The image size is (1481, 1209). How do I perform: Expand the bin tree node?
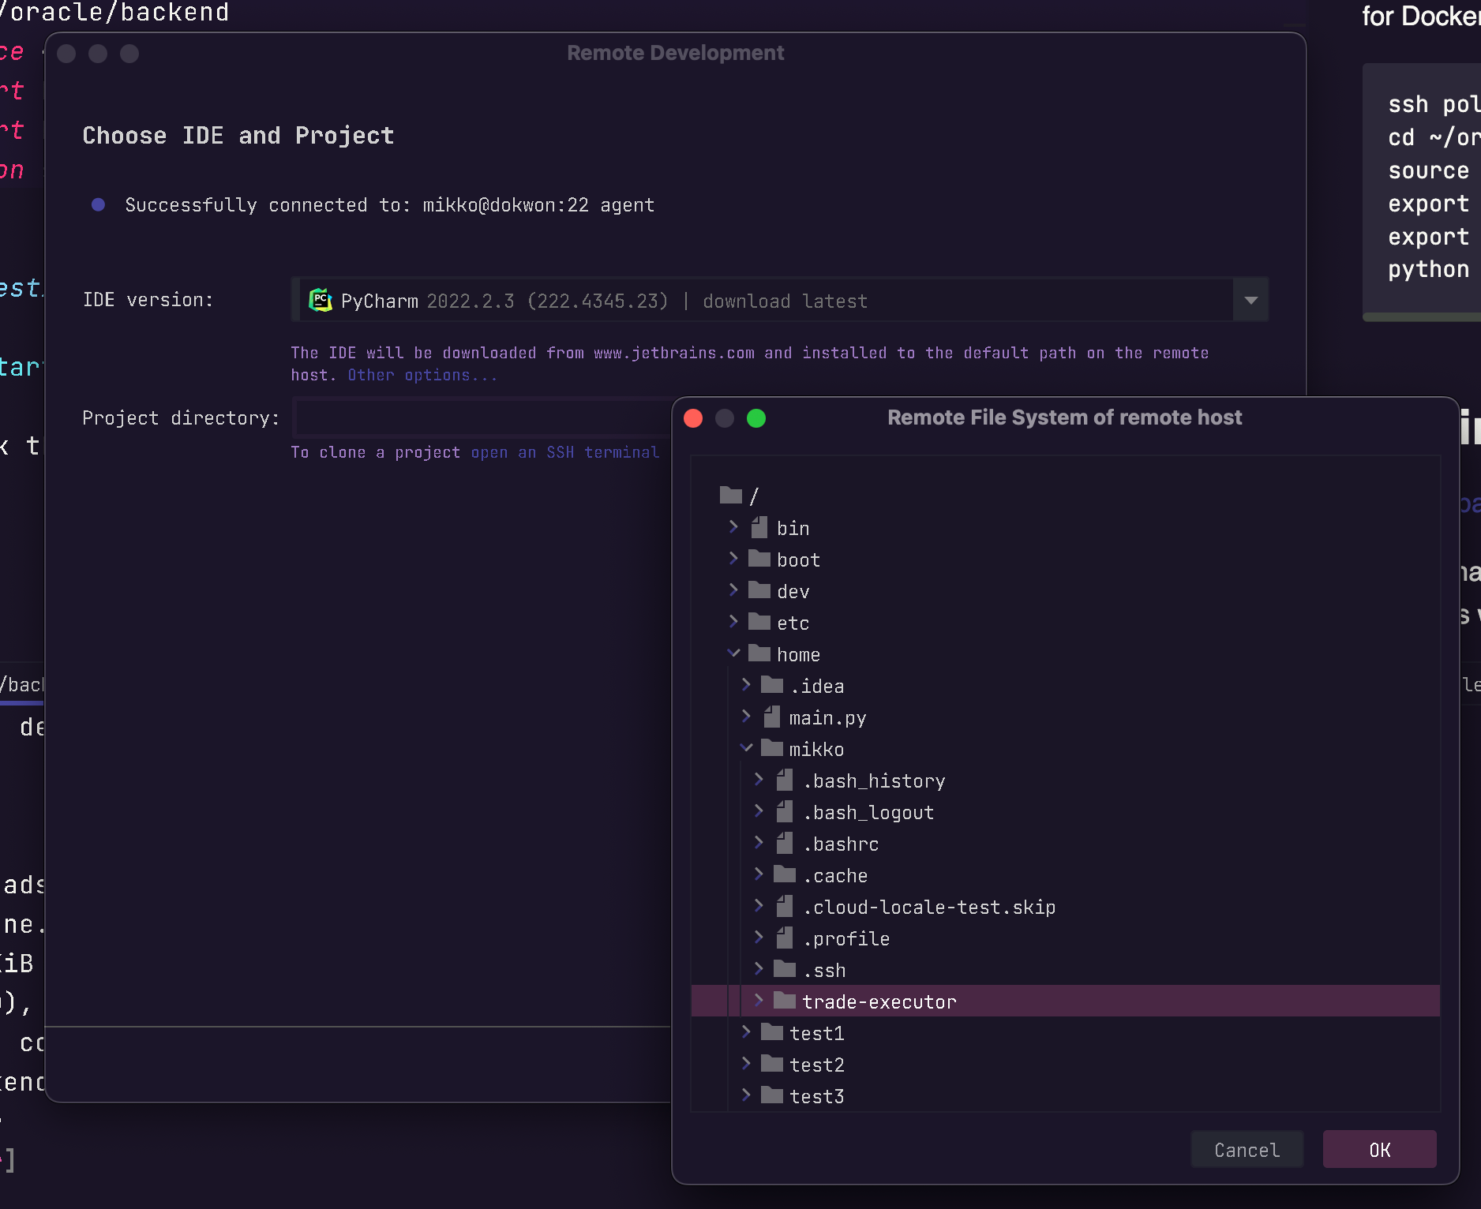tap(733, 526)
